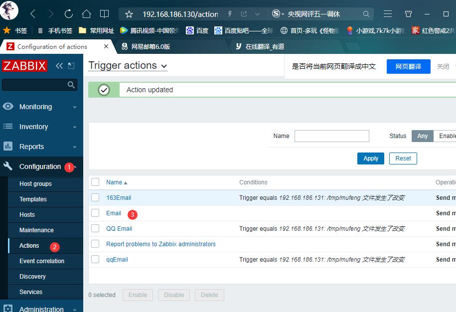Open the QQ Email action link
Image resolution: width=456 pixels, height=312 pixels.
(x=119, y=229)
